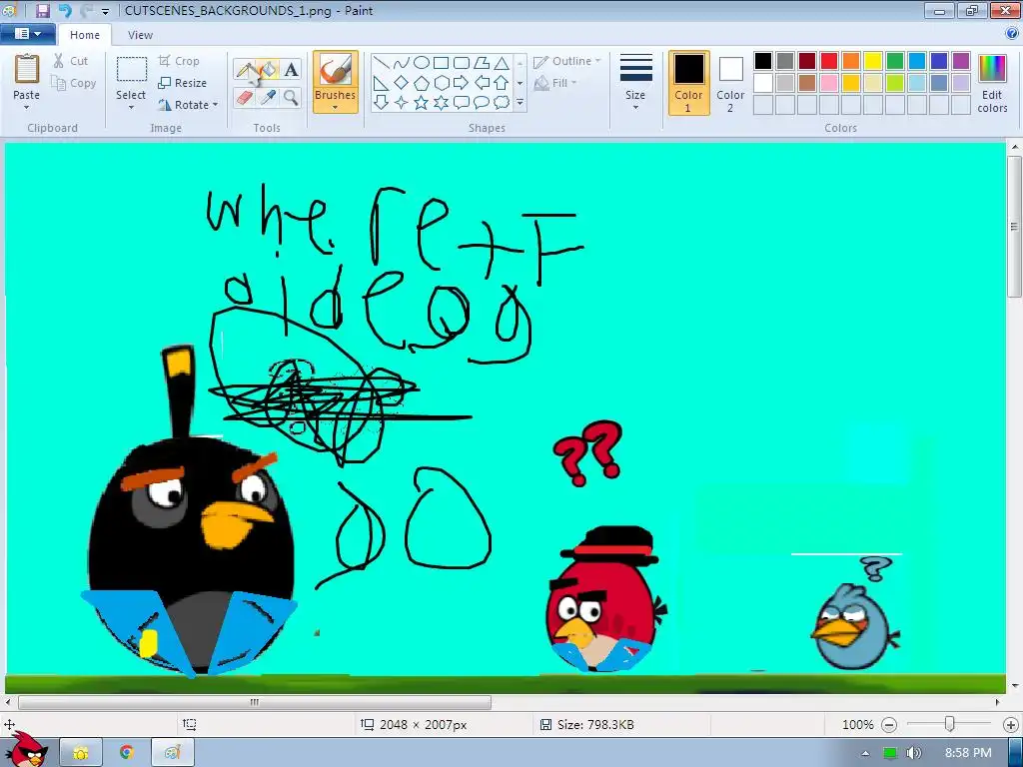
Task: Click the Brushes button icon
Action: coord(336,69)
